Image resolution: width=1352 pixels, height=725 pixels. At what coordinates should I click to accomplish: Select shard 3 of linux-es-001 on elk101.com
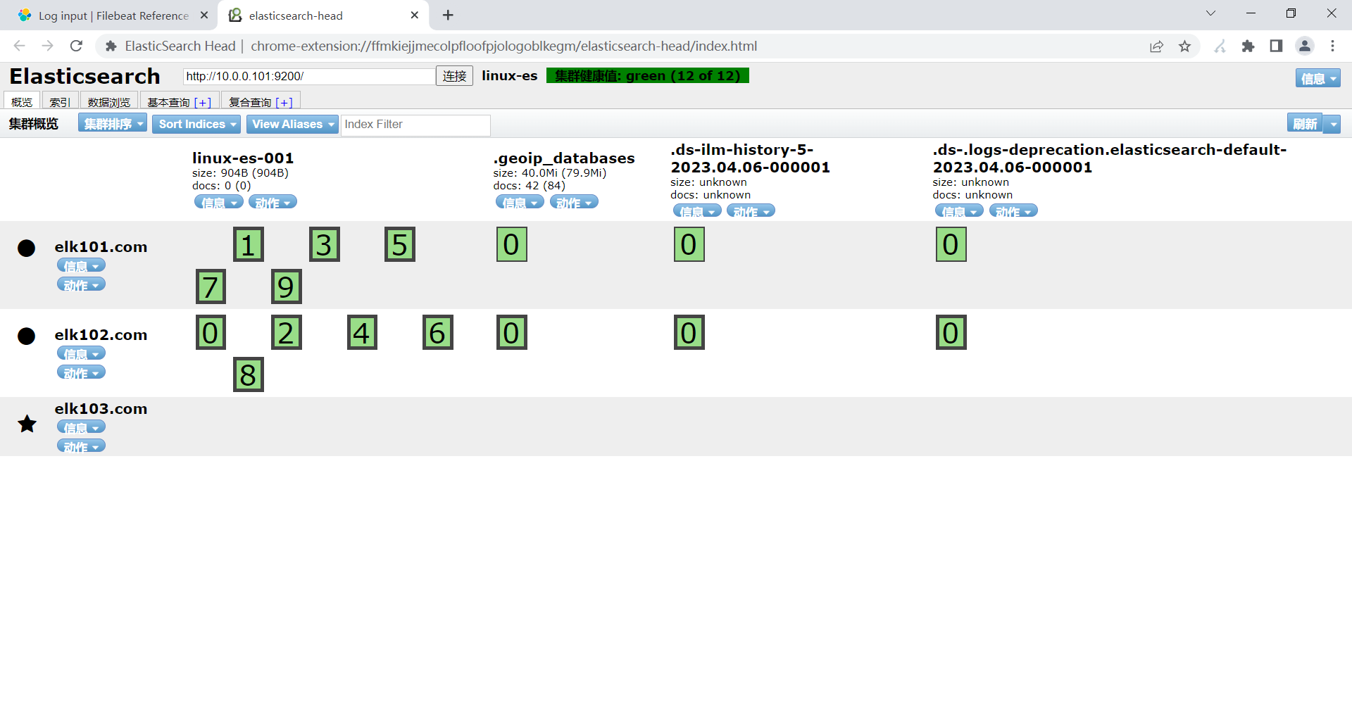coord(325,244)
